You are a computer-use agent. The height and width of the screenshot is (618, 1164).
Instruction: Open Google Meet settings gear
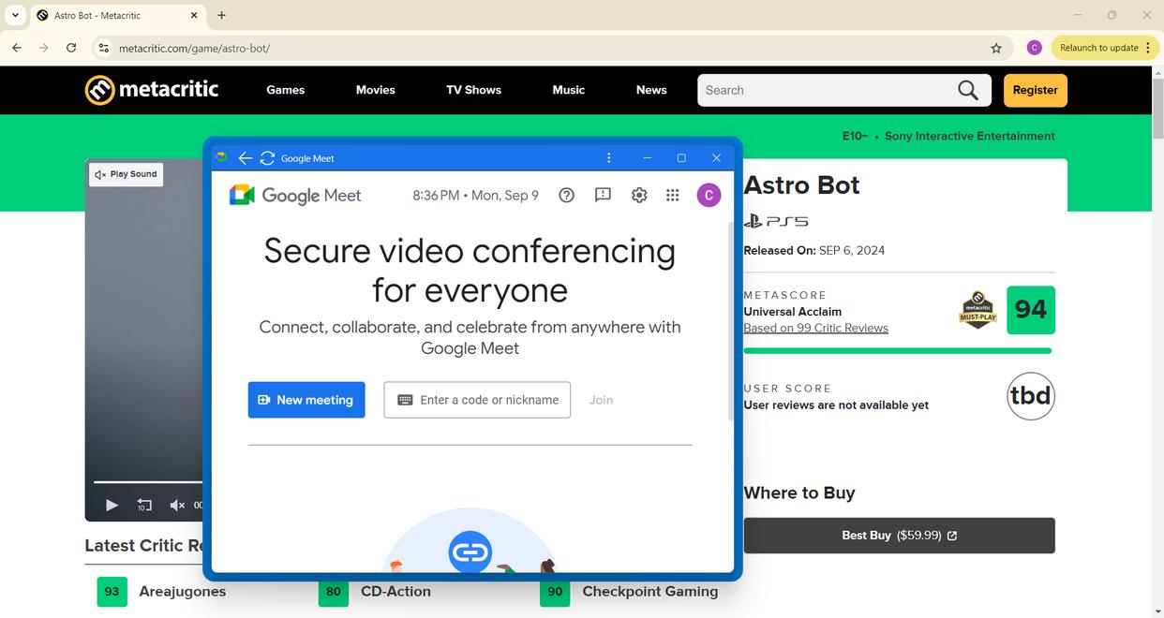pos(639,195)
